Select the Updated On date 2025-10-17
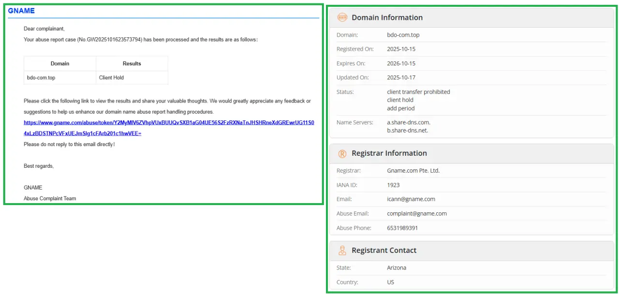Image resolution: width=619 pixels, height=295 pixels. point(401,77)
